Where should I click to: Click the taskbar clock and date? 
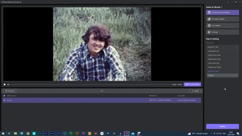click(x=231, y=133)
